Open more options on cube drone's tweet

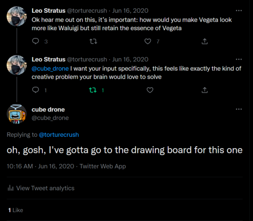point(239,109)
